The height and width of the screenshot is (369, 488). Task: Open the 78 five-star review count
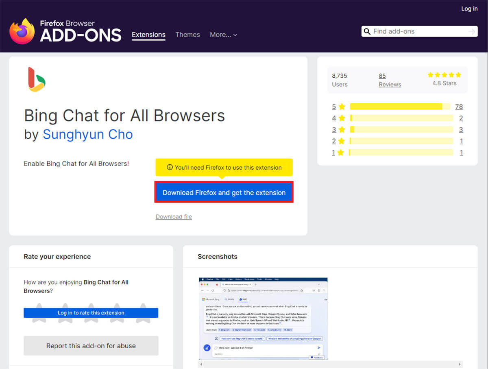pos(459,107)
